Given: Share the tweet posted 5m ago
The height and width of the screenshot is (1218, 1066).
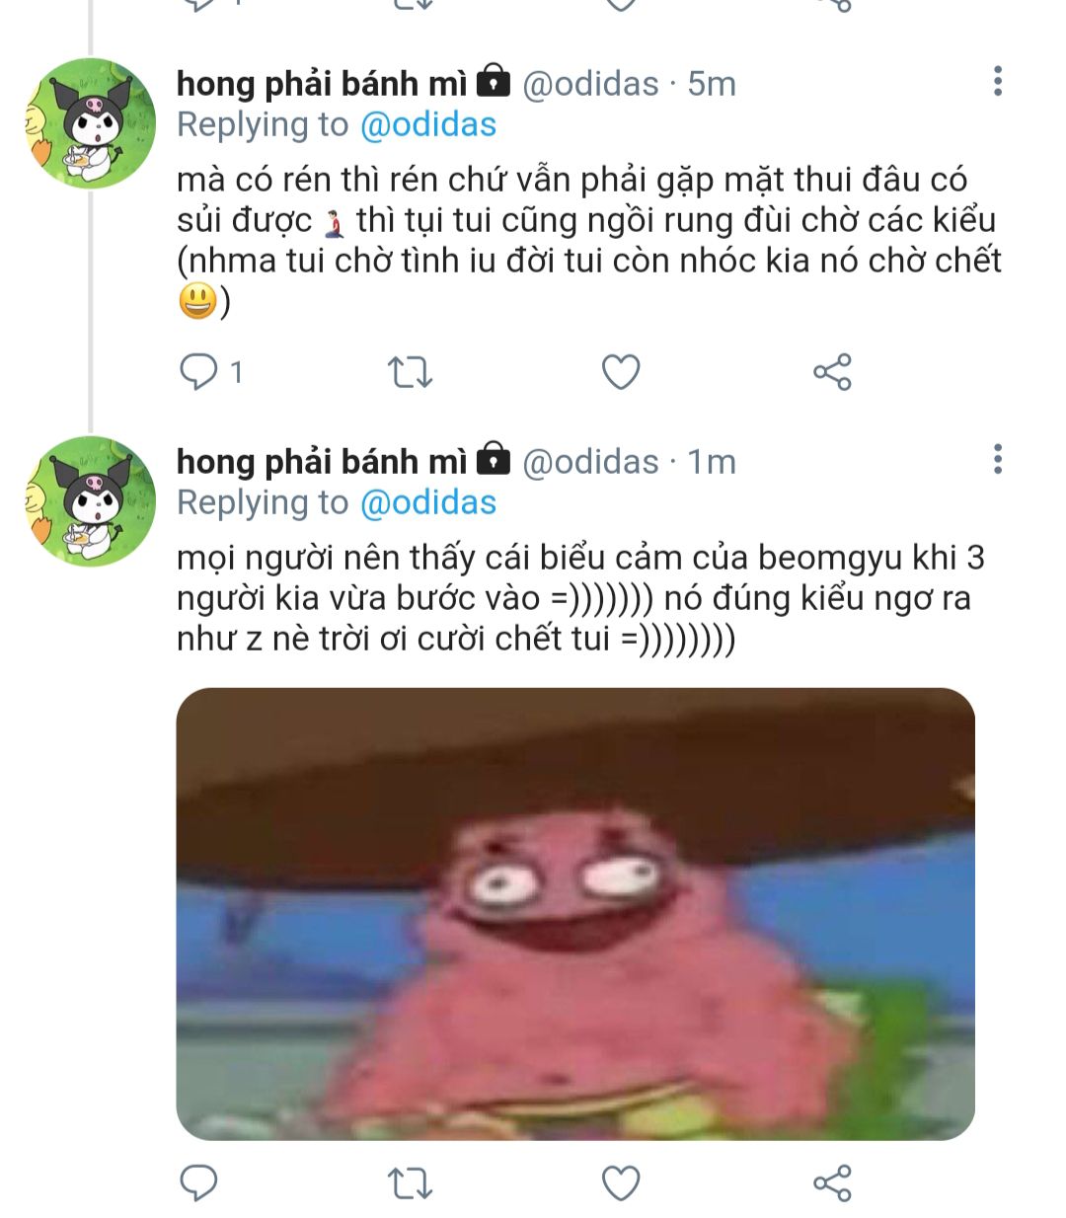Looking at the screenshot, I should click(x=832, y=372).
